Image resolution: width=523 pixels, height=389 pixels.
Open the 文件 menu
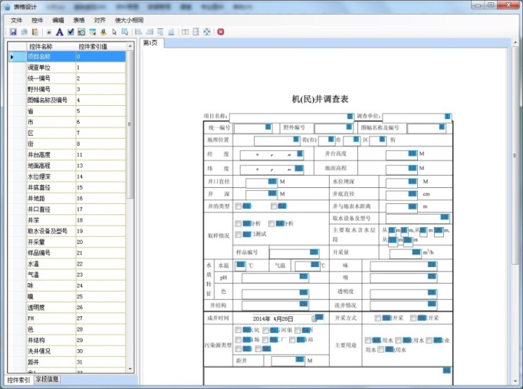17,18
